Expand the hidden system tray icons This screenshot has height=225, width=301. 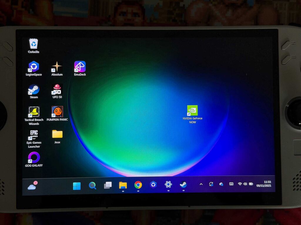pyautogui.click(x=201, y=185)
